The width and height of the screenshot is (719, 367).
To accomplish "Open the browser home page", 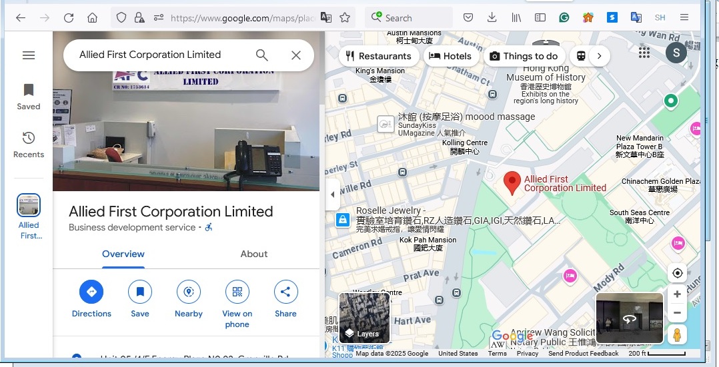I will point(92,18).
